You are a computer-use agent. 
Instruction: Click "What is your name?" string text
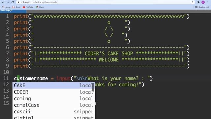point(113,78)
